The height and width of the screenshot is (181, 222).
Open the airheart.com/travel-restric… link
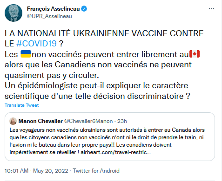click(115, 152)
